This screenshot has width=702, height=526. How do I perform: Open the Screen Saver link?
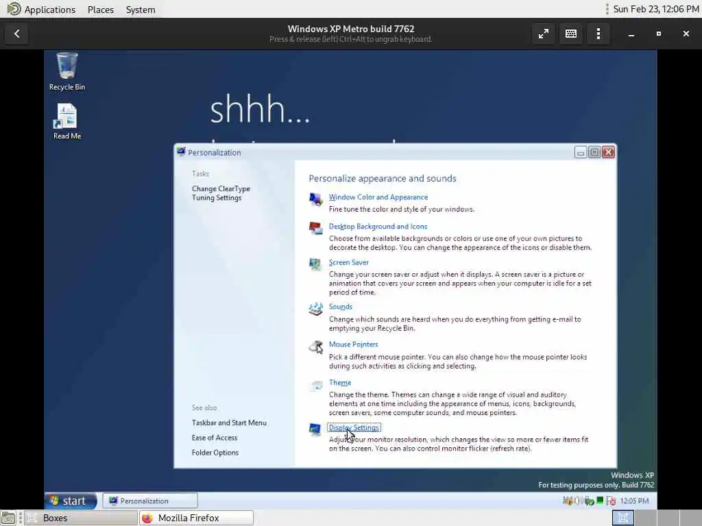pos(349,262)
